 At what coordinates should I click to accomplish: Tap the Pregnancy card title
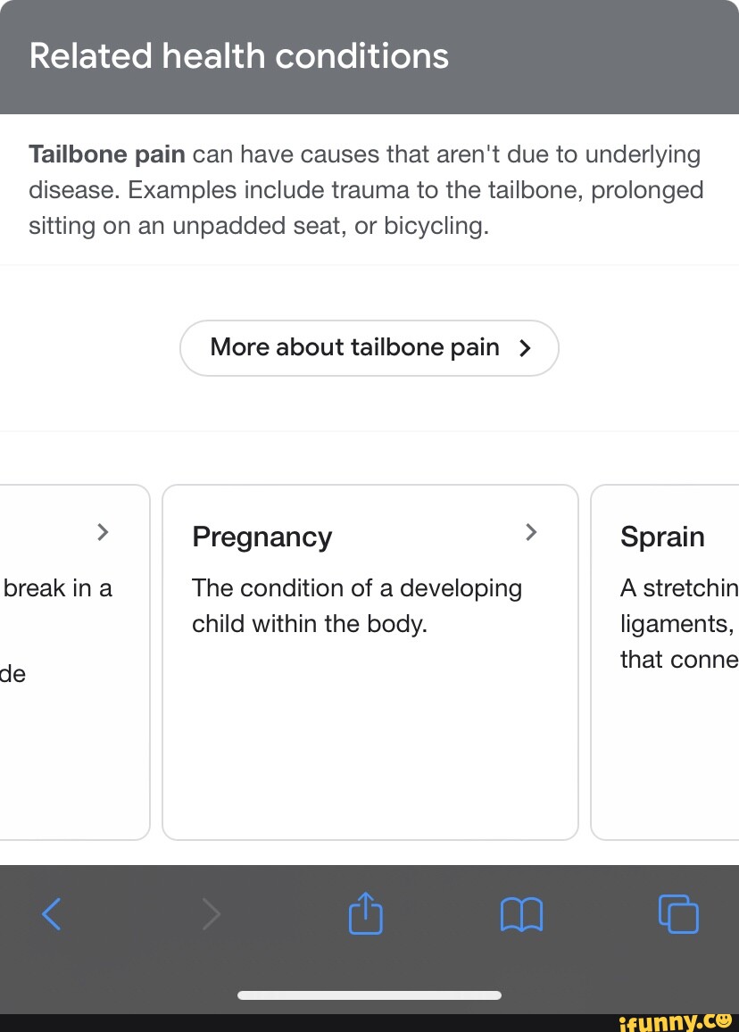click(262, 537)
